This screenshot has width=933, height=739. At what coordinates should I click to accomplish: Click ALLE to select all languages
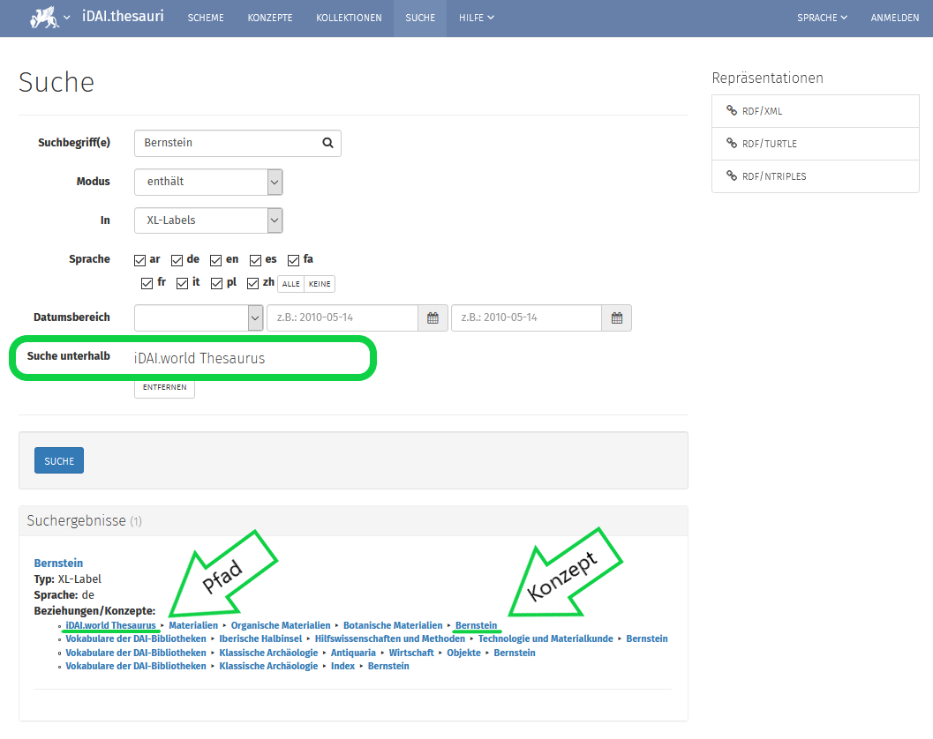point(291,284)
